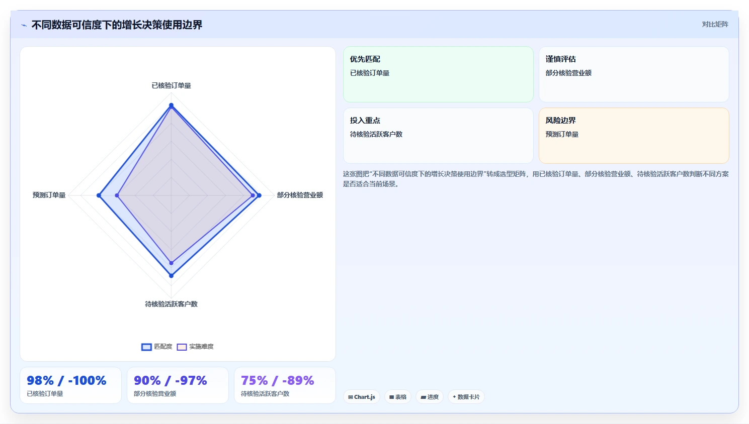This screenshot has height=424, width=749.
Task: Click the 表格 tag icon
Action: pyautogui.click(x=392, y=397)
